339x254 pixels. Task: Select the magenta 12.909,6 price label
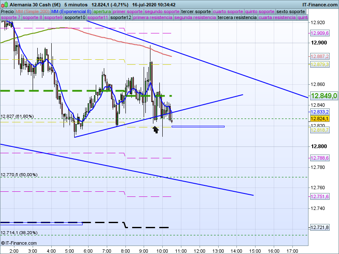pyautogui.click(x=320, y=33)
